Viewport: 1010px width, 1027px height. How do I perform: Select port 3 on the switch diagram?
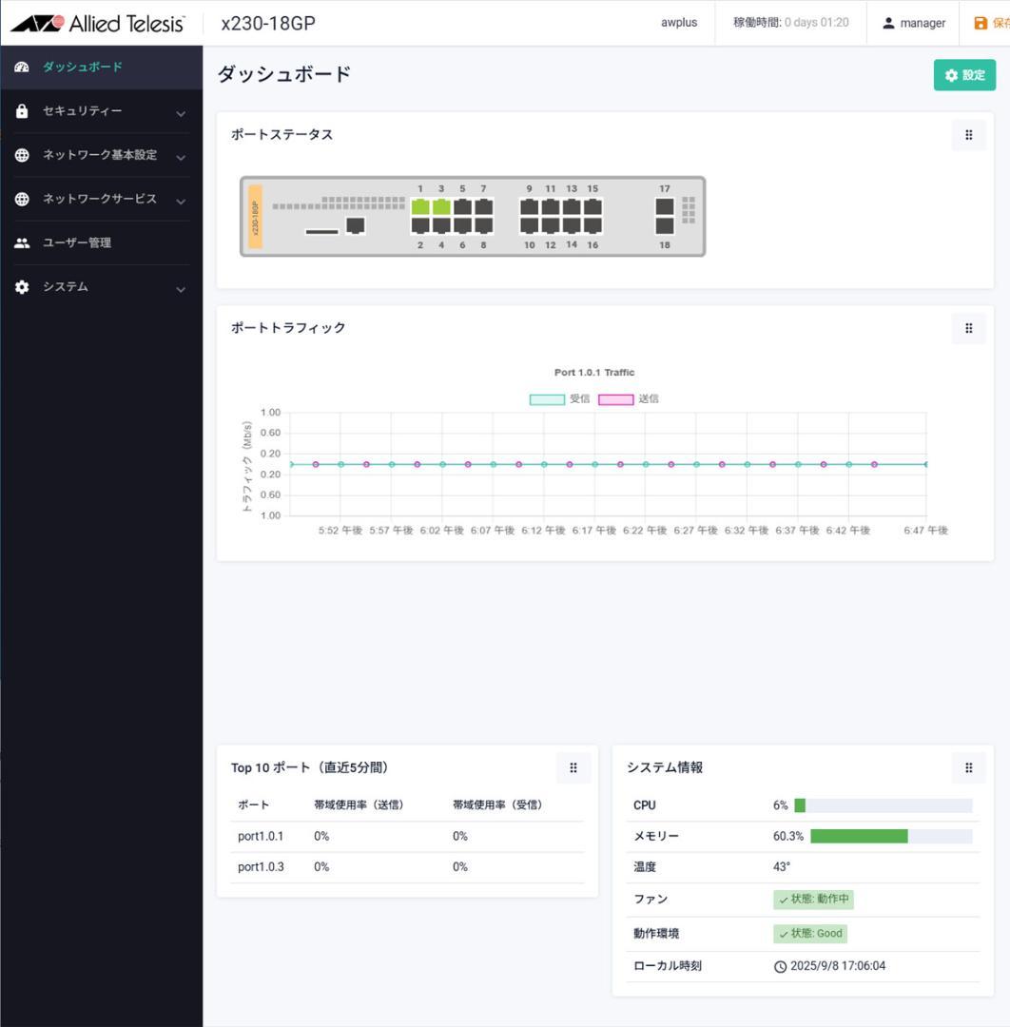point(441,206)
